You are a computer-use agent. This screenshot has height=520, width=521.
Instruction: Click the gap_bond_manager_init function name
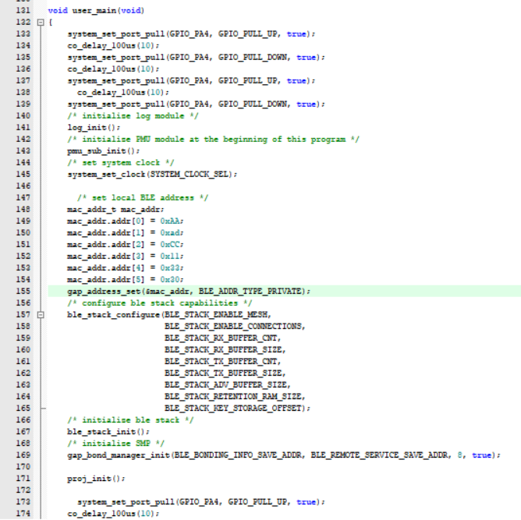pos(118,455)
